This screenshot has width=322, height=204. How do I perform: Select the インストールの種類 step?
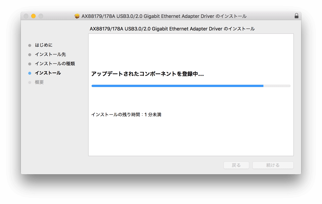55,63
